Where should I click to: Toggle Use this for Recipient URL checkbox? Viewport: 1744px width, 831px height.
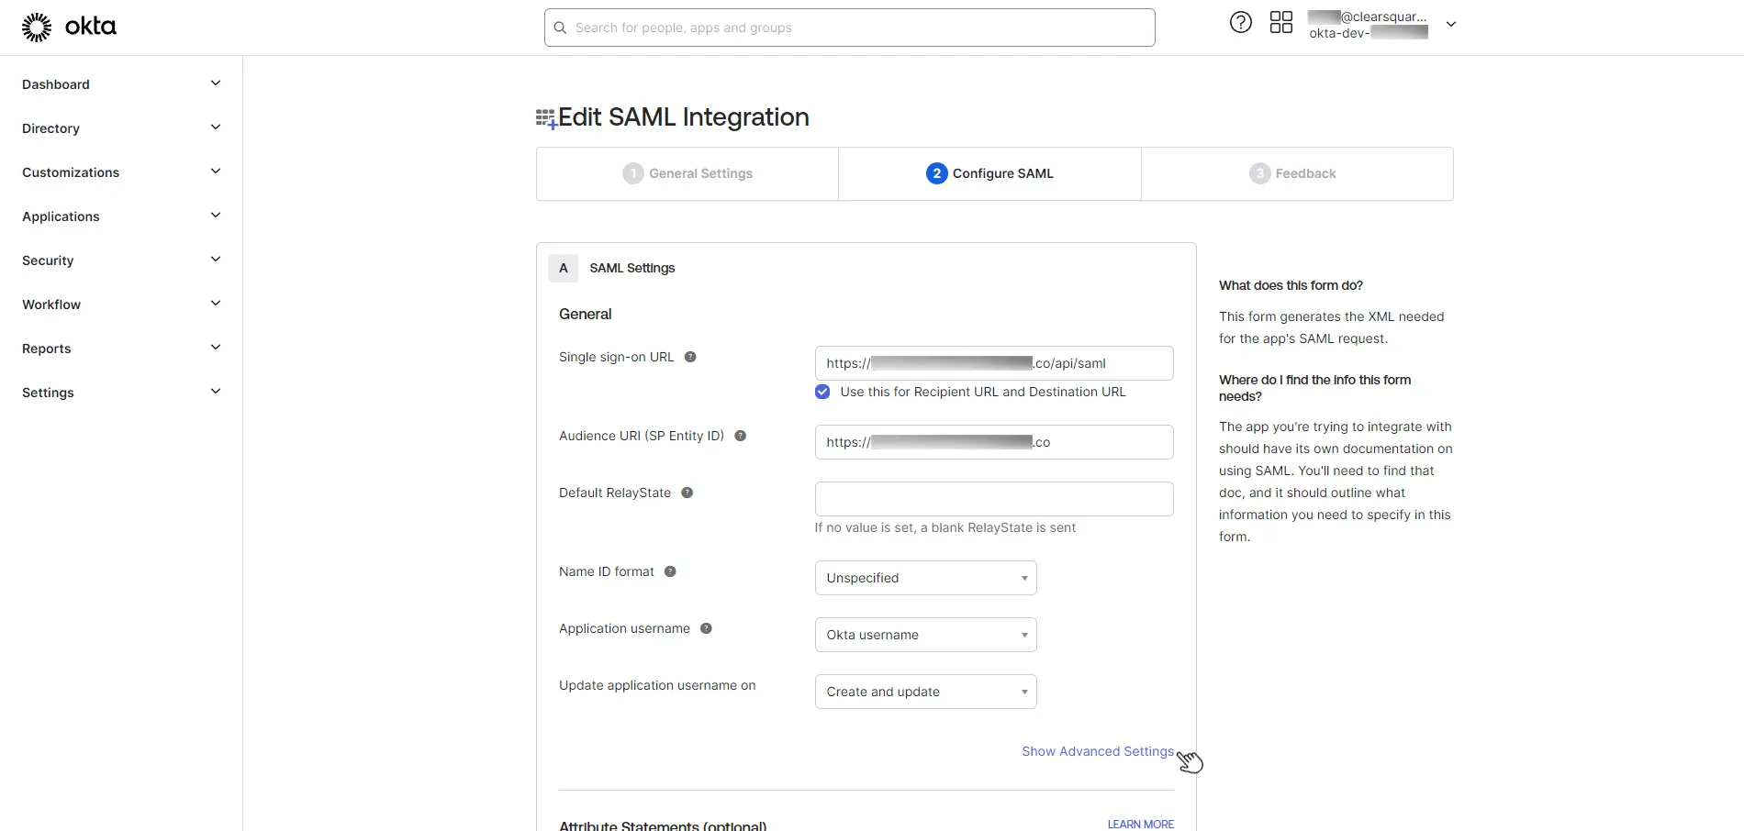pos(822,392)
